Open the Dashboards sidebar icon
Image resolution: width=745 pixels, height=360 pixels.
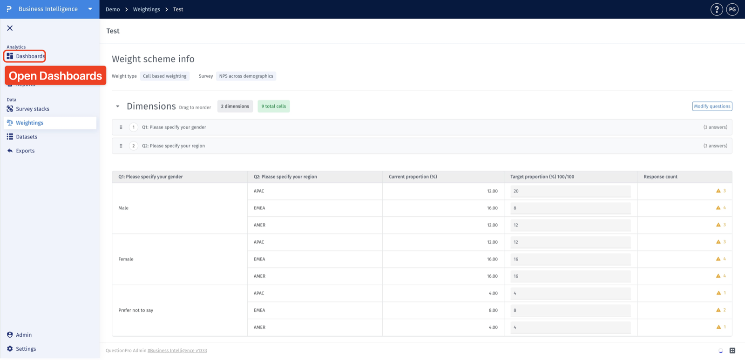[x=10, y=56]
